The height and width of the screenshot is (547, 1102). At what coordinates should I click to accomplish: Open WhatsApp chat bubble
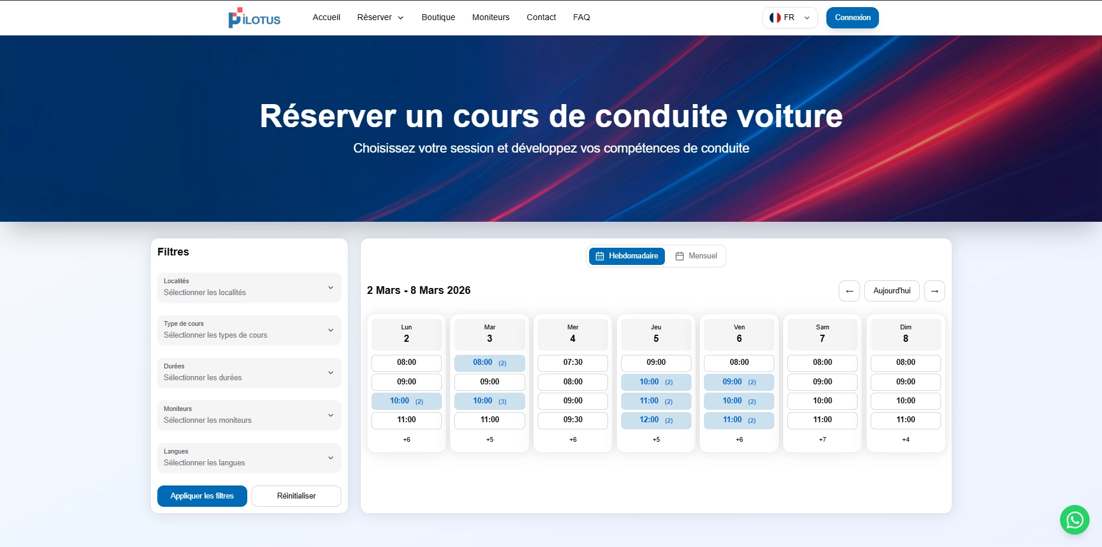(1074, 520)
